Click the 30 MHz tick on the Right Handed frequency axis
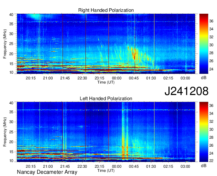 click(x=11, y=34)
